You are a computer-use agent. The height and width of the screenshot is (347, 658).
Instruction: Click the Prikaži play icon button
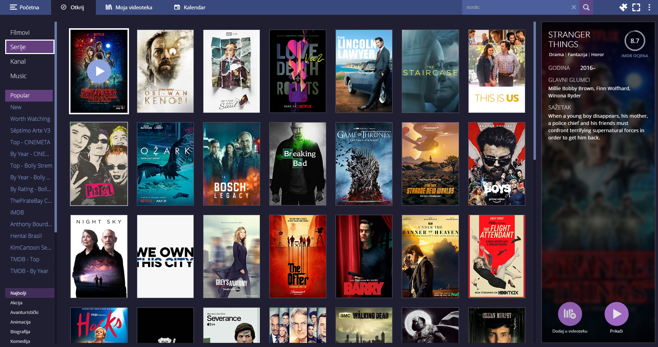616,314
